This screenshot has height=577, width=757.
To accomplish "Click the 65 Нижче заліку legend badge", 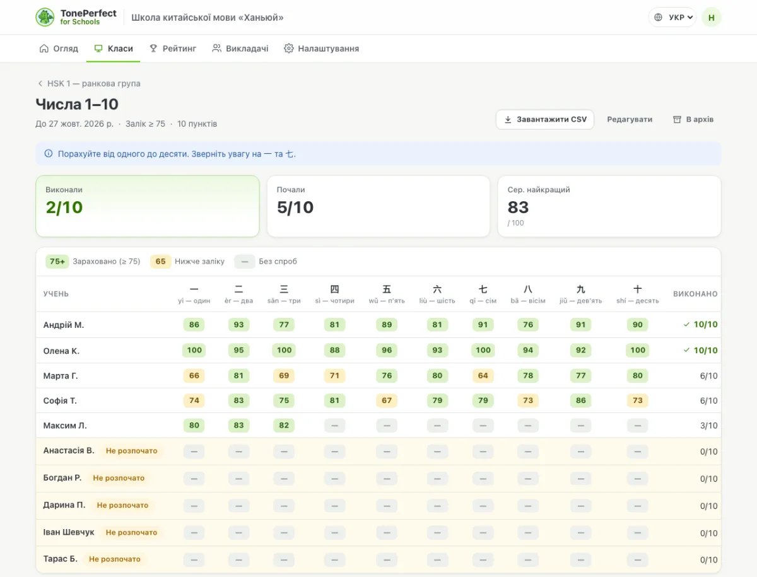I will point(160,262).
